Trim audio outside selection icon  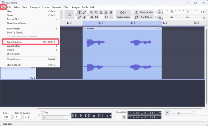pyautogui.click(x=92, y=17)
